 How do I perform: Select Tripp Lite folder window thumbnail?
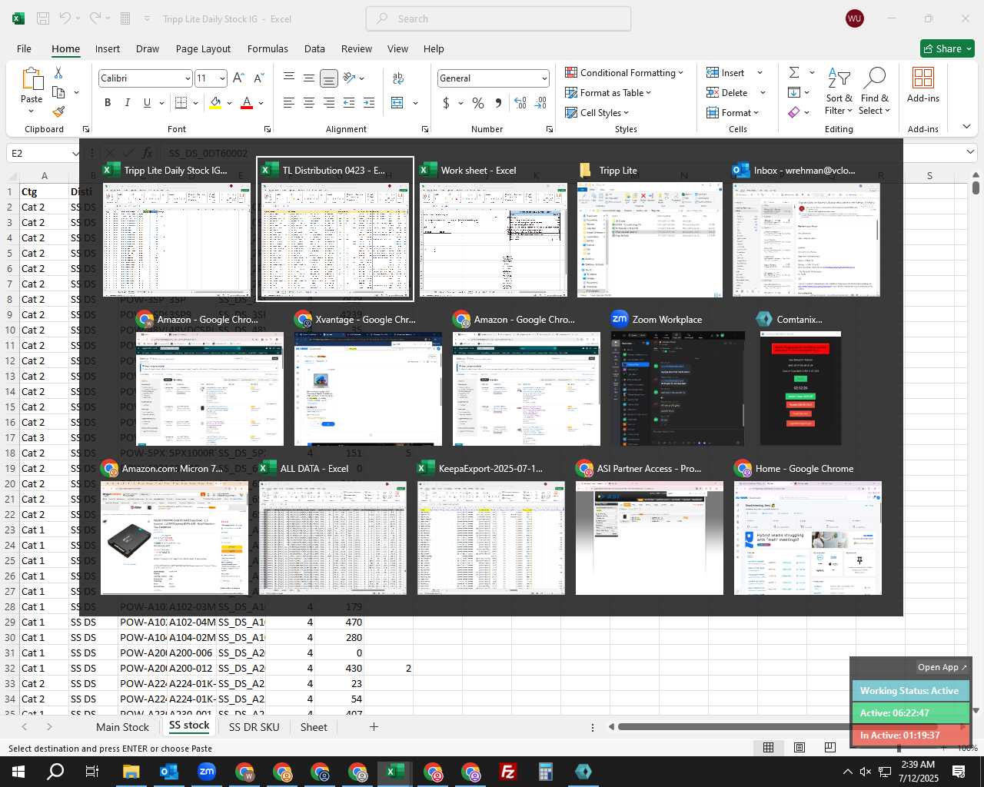pyautogui.click(x=650, y=230)
